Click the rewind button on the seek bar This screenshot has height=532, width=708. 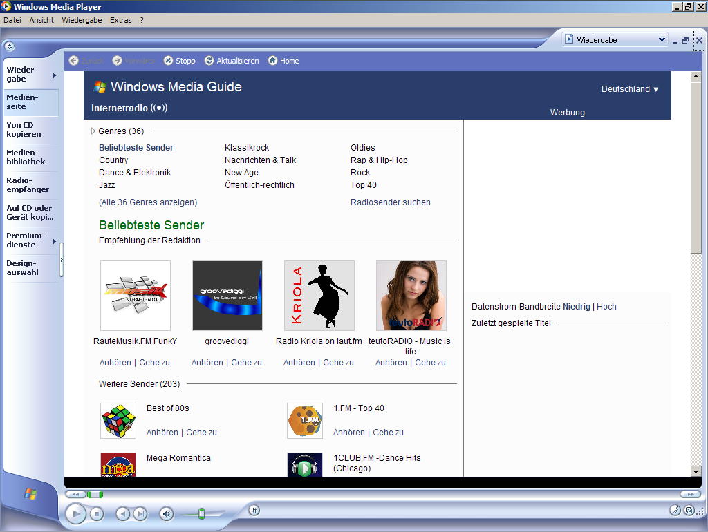75,494
